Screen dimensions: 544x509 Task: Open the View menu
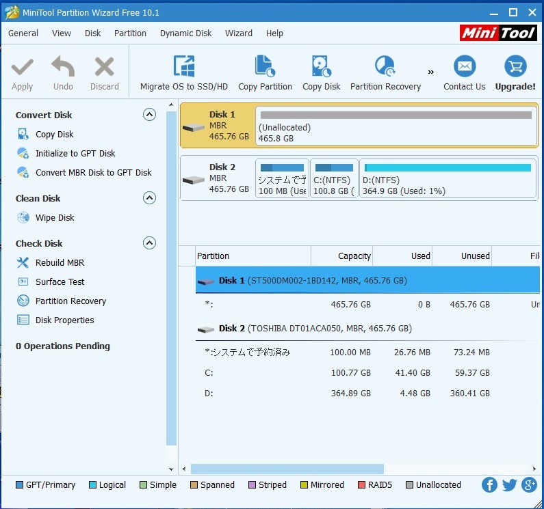click(62, 33)
